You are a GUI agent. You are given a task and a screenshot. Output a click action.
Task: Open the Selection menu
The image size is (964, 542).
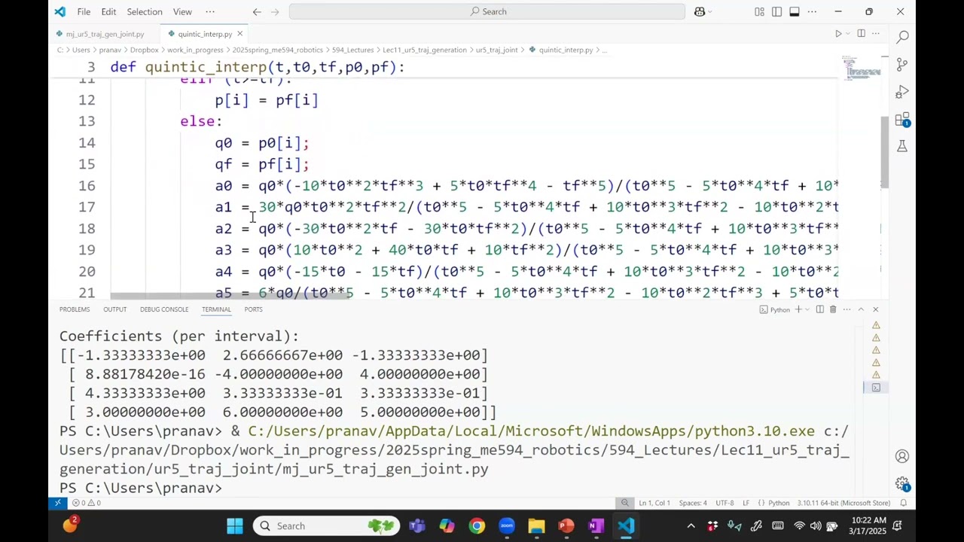144,11
